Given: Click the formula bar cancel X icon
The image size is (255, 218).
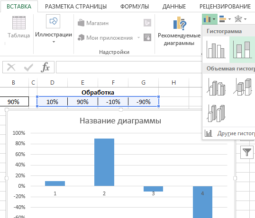Looking at the screenshot, I should pyautogui.click(x=11, y=67).
